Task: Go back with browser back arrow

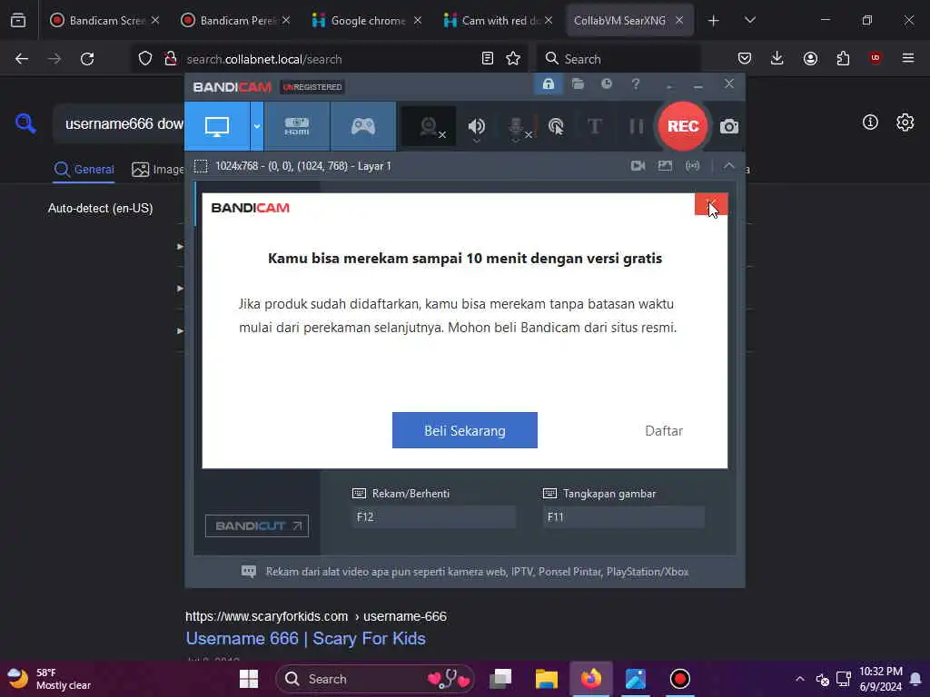Action: point(22,59)
